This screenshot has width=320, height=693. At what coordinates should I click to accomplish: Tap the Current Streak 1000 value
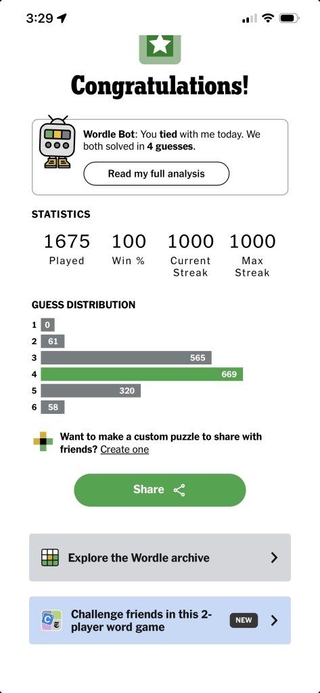(191, 242)
